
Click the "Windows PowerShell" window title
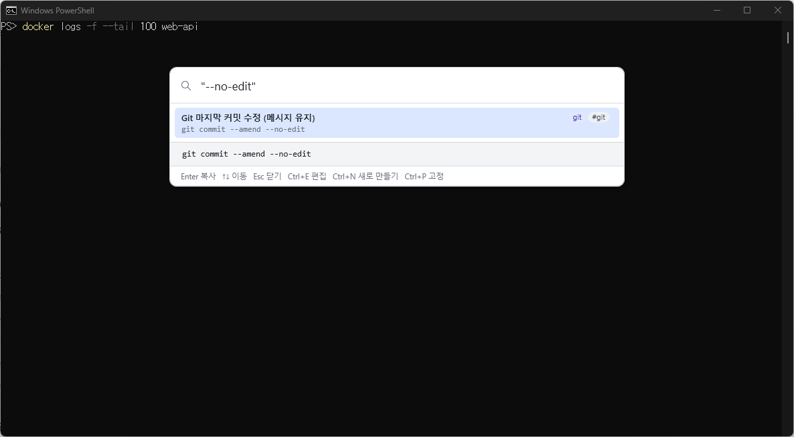coord(57,10)
